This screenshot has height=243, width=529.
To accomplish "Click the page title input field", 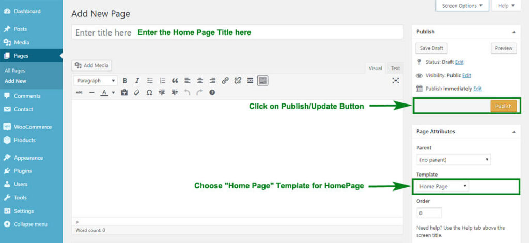I will click(237, 32).
